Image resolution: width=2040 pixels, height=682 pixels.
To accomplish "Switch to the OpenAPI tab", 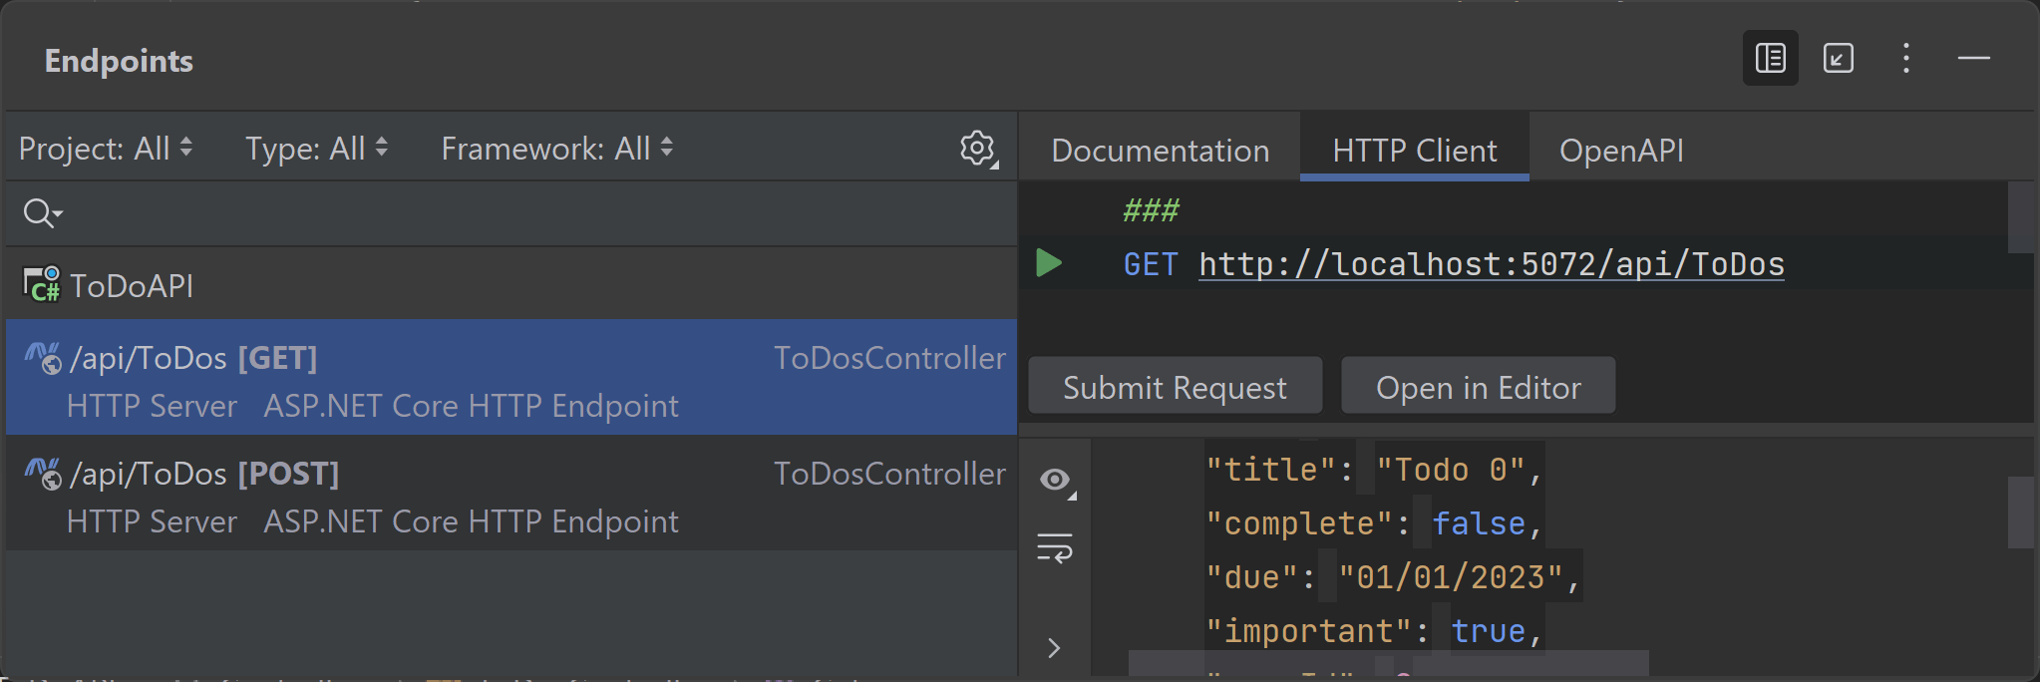I will (1621, 151).
